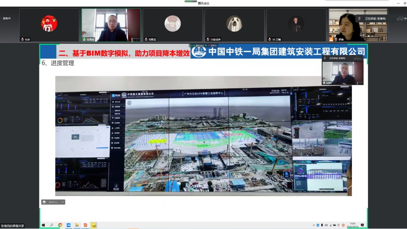Click the green active mic on 张海亮's tile

point(84,39)
